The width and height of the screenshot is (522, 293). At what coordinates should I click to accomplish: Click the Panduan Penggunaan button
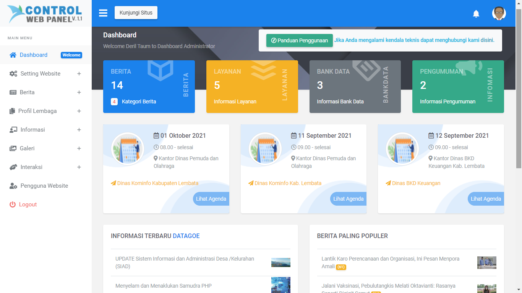299,40
